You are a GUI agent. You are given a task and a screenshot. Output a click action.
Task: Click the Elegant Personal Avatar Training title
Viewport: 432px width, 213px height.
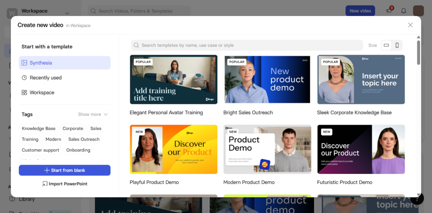click(166, 113)
